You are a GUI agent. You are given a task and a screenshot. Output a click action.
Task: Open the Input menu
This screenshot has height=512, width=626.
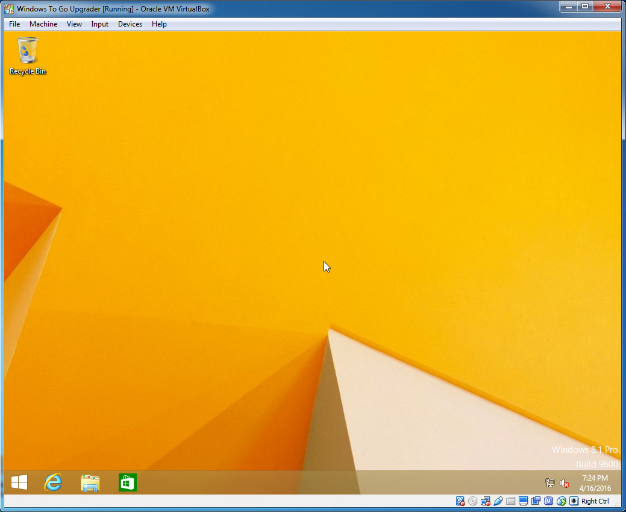tap(100, 24)
